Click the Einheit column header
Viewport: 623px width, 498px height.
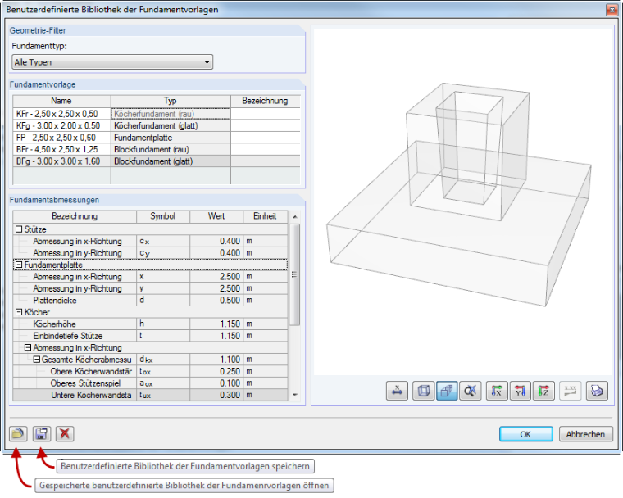coord(265,216)
